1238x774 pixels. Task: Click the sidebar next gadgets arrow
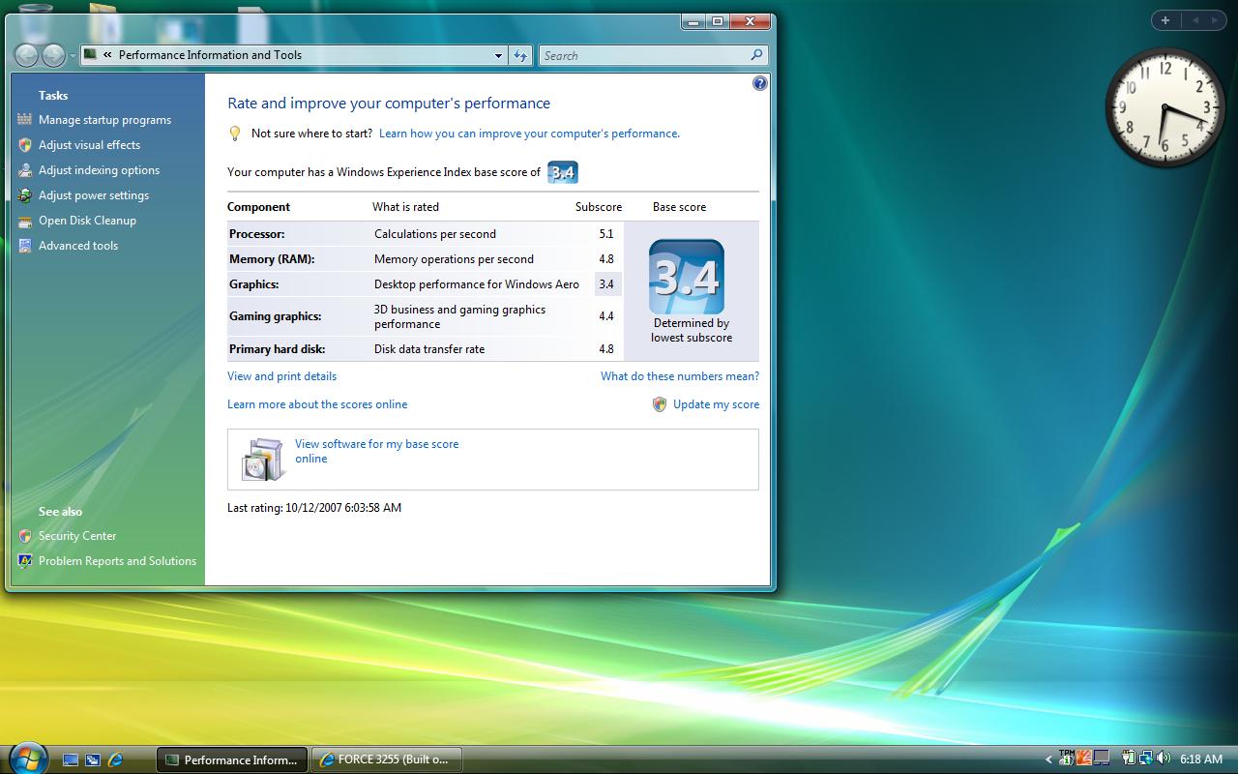tap(1216, 20)
